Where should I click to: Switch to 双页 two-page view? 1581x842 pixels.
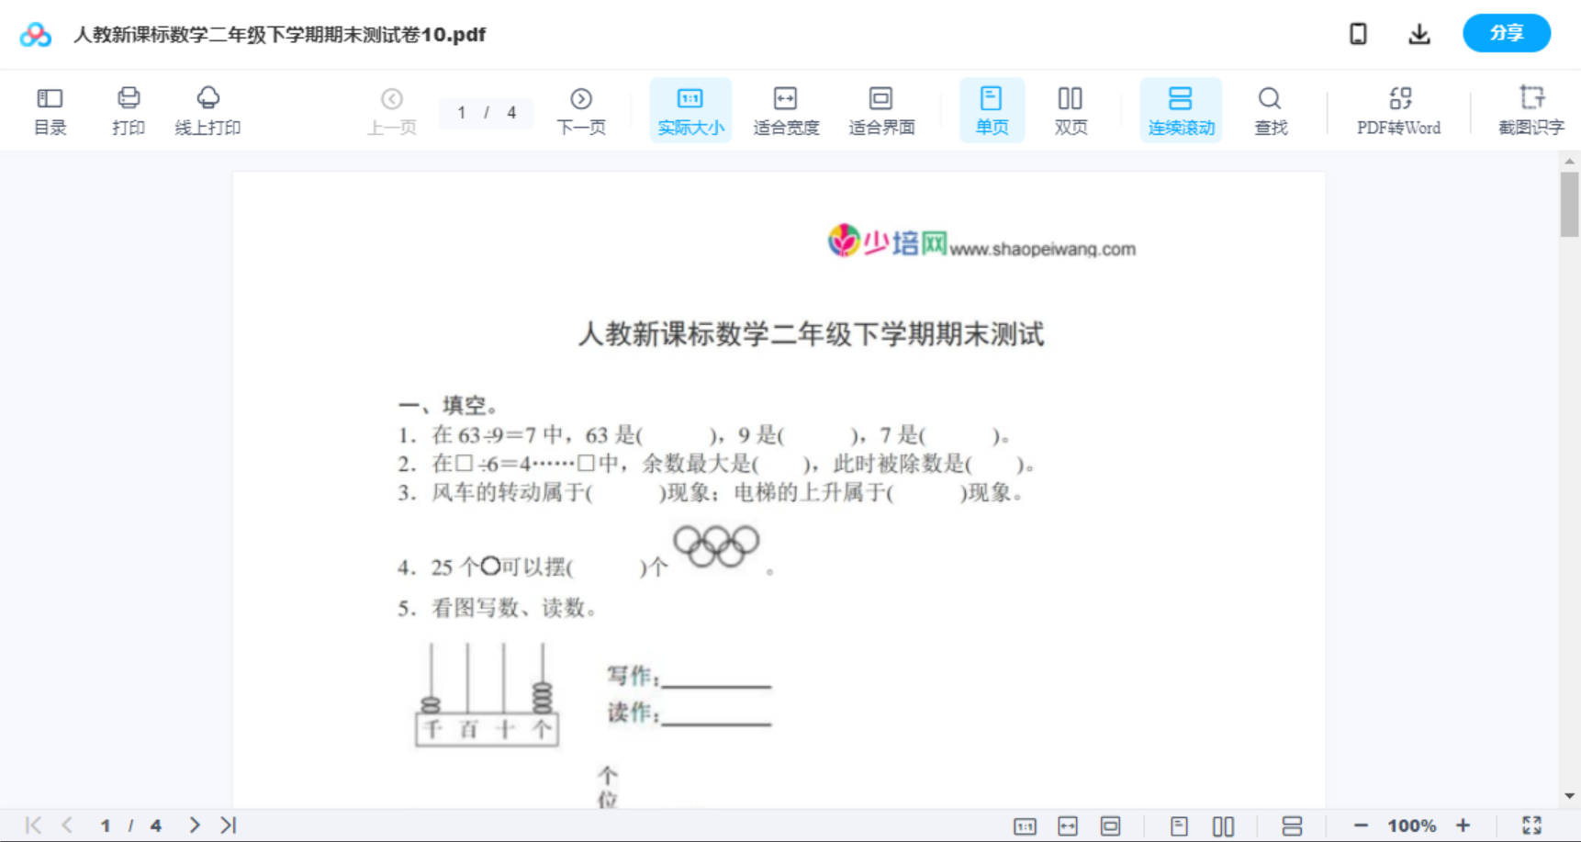(1071, 109)
